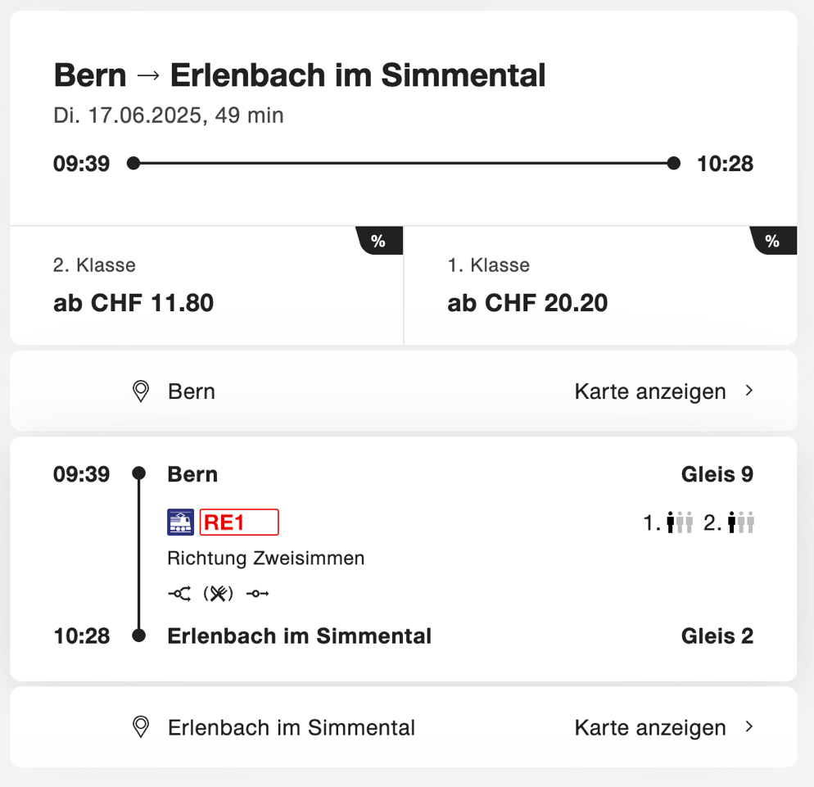Image resolution: width=814 pixels, height=787 pixels.
Task: Select the 1. Klasse ab CHF 20.20 offer
Action: [600, 286]
